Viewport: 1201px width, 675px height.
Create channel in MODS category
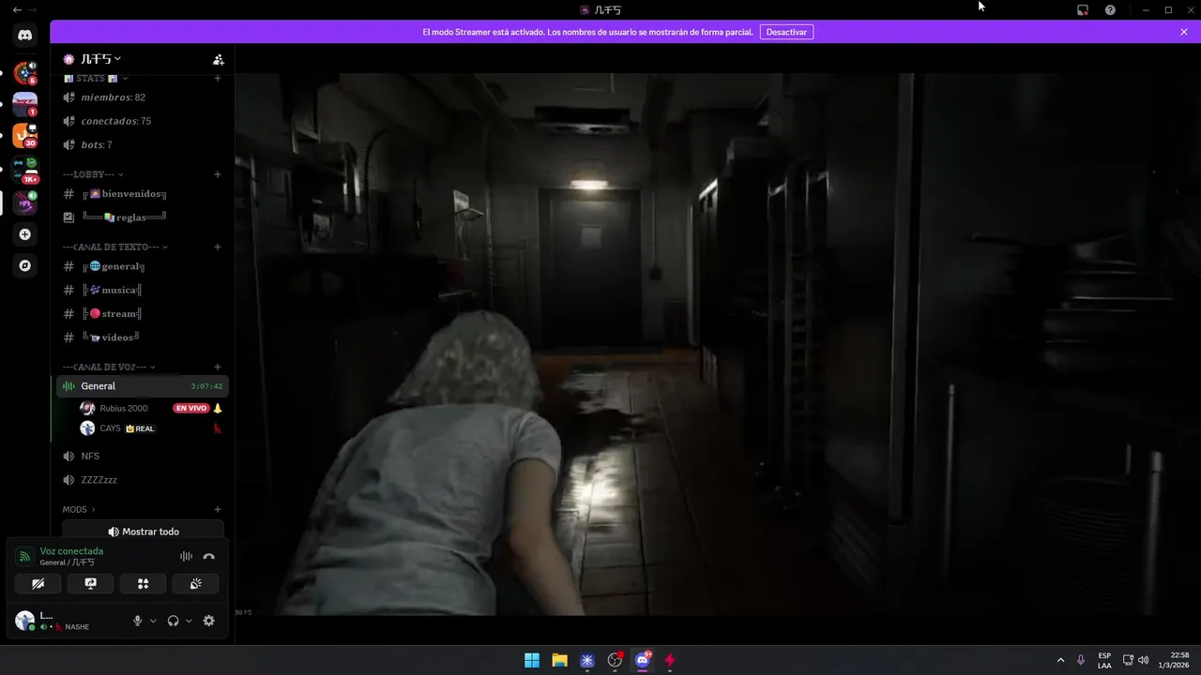pos(218,510)
